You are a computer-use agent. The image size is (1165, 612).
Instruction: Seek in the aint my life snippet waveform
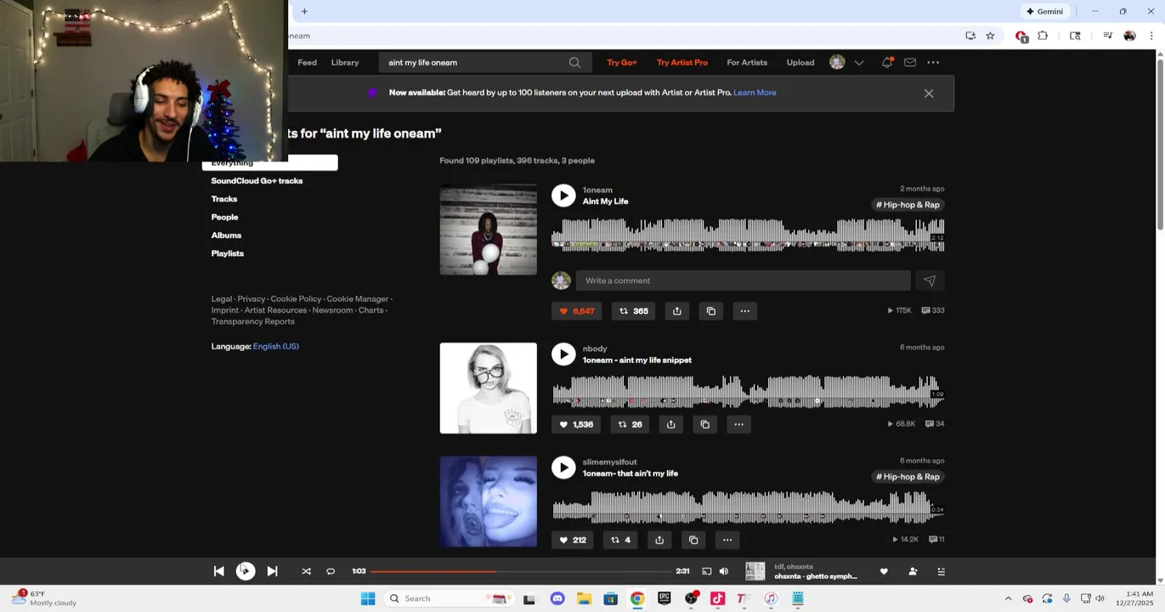(748, 393)
